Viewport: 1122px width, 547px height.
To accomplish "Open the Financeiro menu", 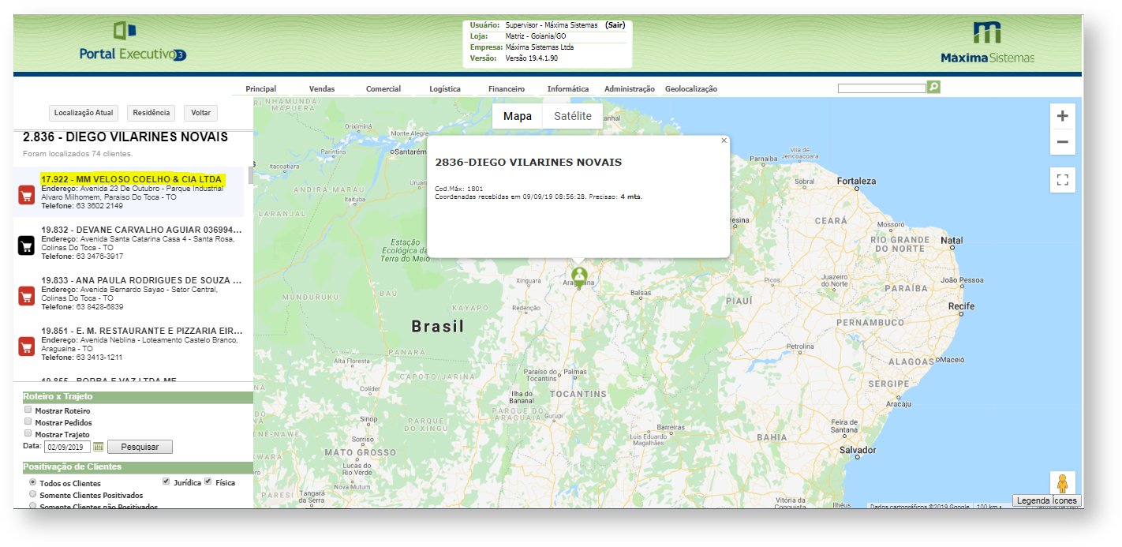I will pos(507,89).
